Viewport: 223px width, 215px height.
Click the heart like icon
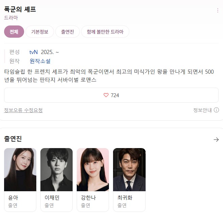(106, 95)
